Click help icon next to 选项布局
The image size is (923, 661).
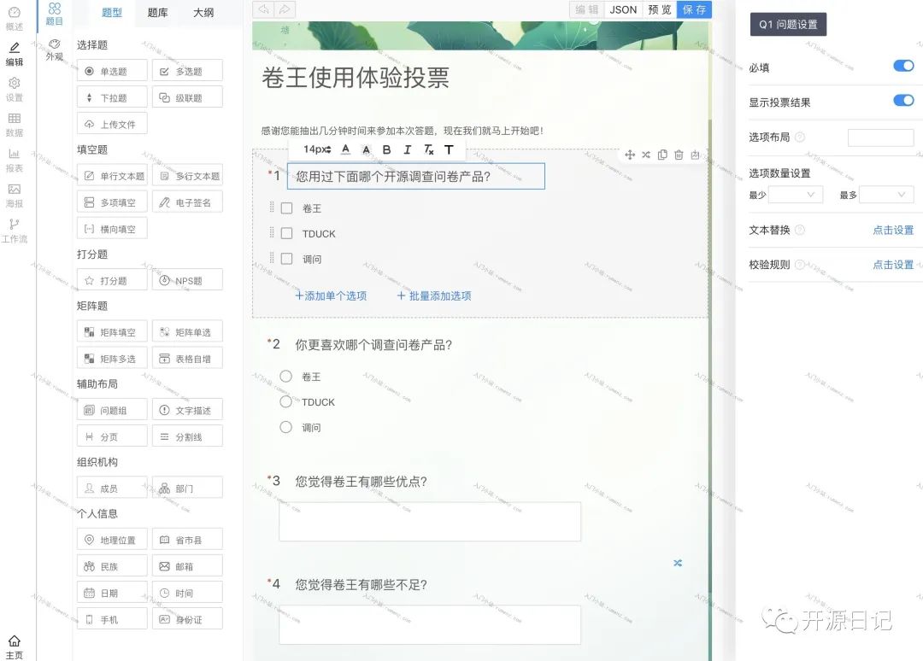coord(800,137)
